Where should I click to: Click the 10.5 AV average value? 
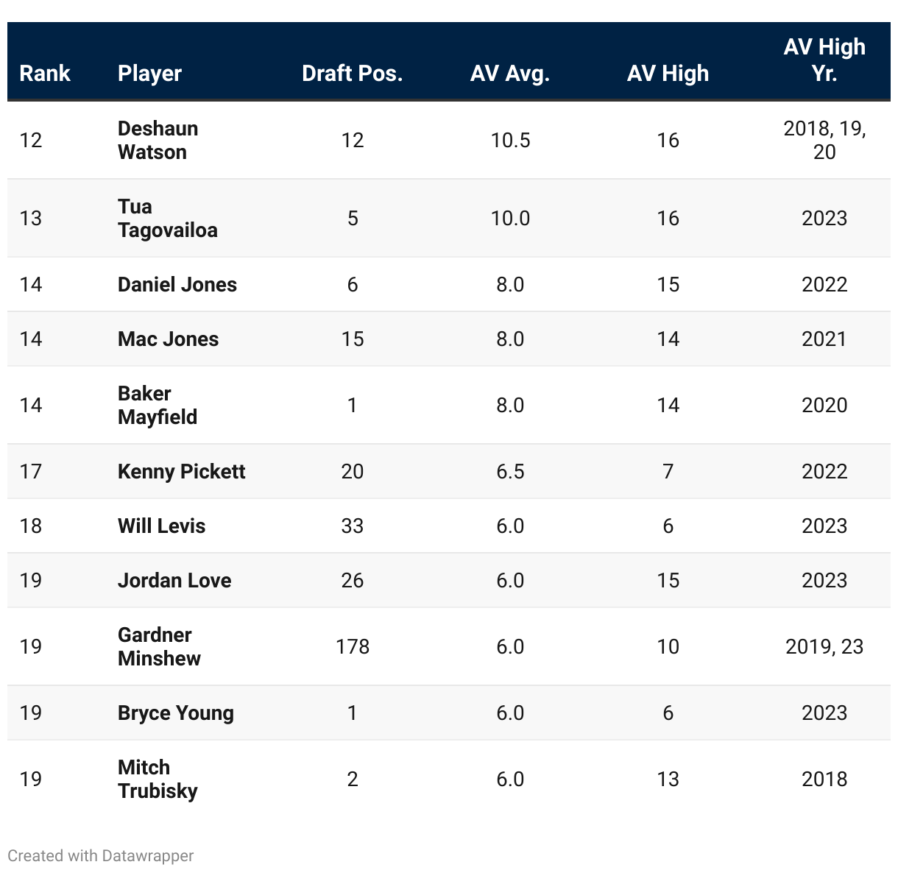click(510, 140)
